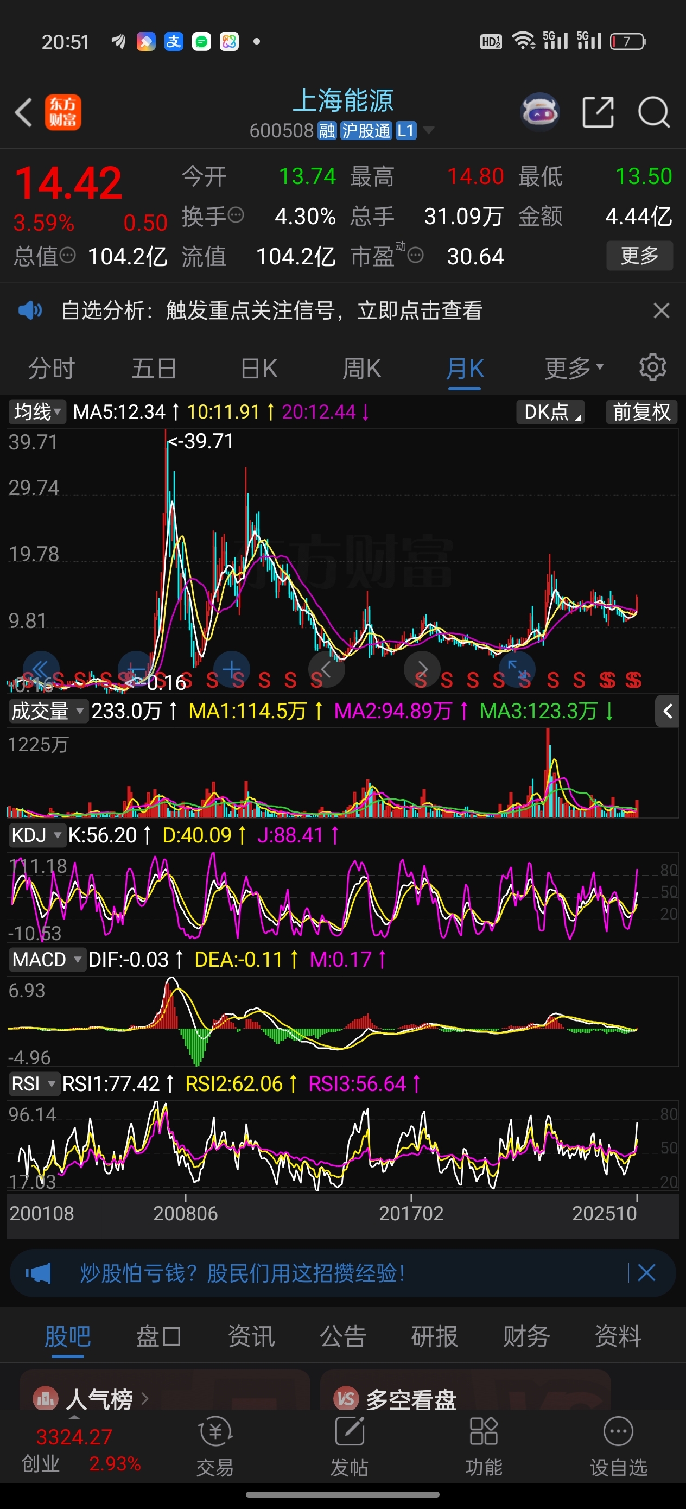Image resolution: width=686 pixels, height=1509 pixels.
Task: Open 功能 functions icon
Action: (x=484, y=1431)
